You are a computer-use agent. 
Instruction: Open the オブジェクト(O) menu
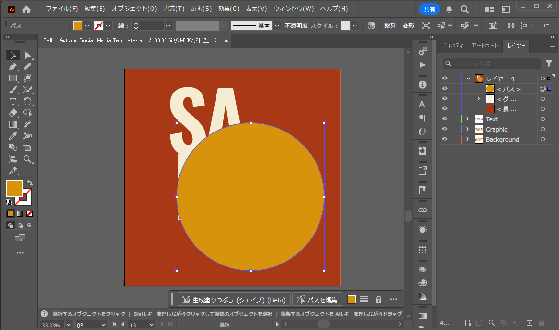[x=134, y=9]
